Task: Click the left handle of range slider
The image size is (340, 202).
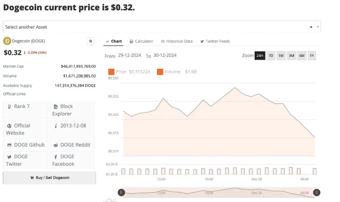Action: click(121, 192)
